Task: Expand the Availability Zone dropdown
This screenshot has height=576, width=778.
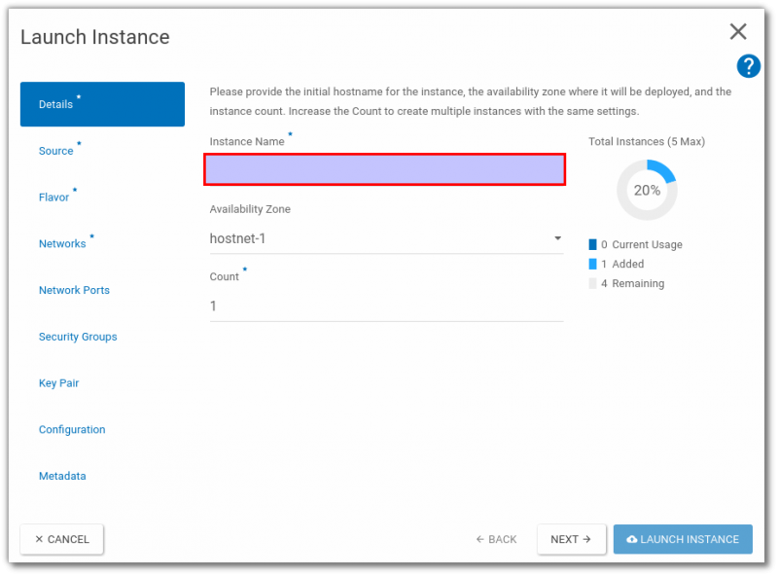Action: [x=386, y=238]
